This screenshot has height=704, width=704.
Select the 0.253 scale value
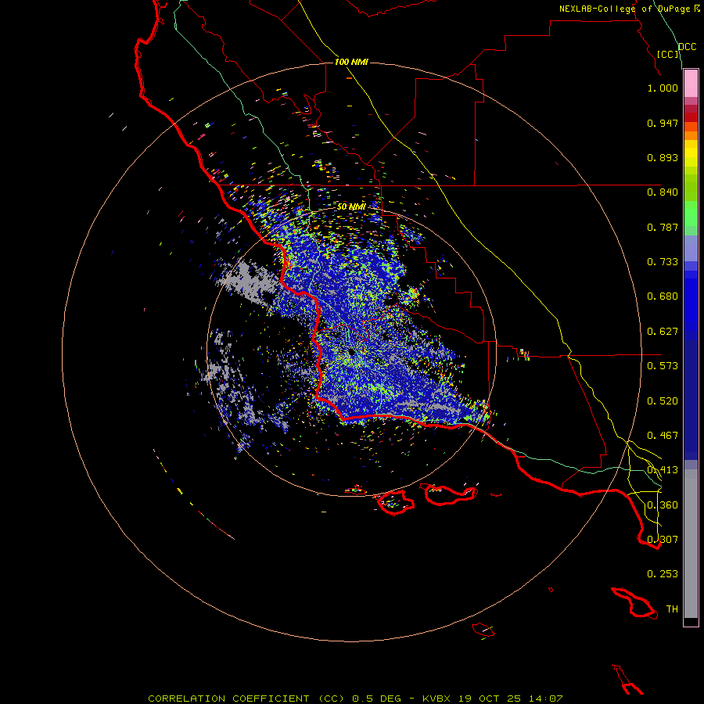pyautogui.click(x=663, y=574)
